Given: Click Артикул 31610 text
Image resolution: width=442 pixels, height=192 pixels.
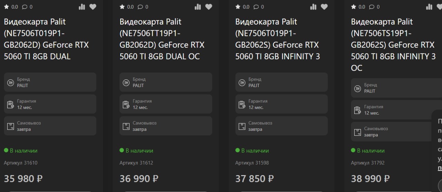Looking at the screenshot, I should 20,163.
